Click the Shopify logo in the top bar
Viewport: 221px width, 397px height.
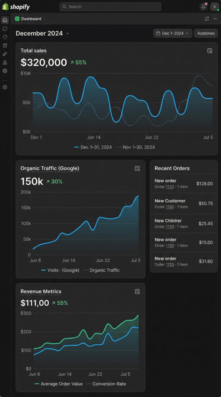(x=16, y=7)
